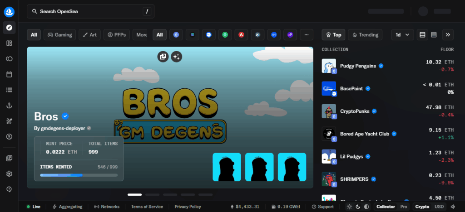The height and width of the screenshot is (212, 465).
Task: Open the Help question mark sidebar icon
Action: click(9, 189)
